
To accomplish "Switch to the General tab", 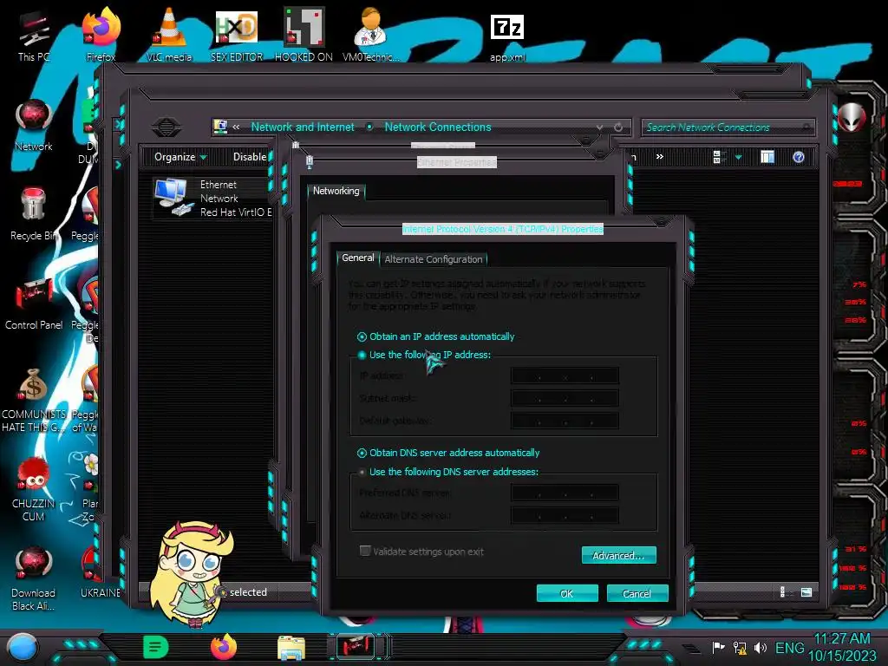I will pos(358,258).
